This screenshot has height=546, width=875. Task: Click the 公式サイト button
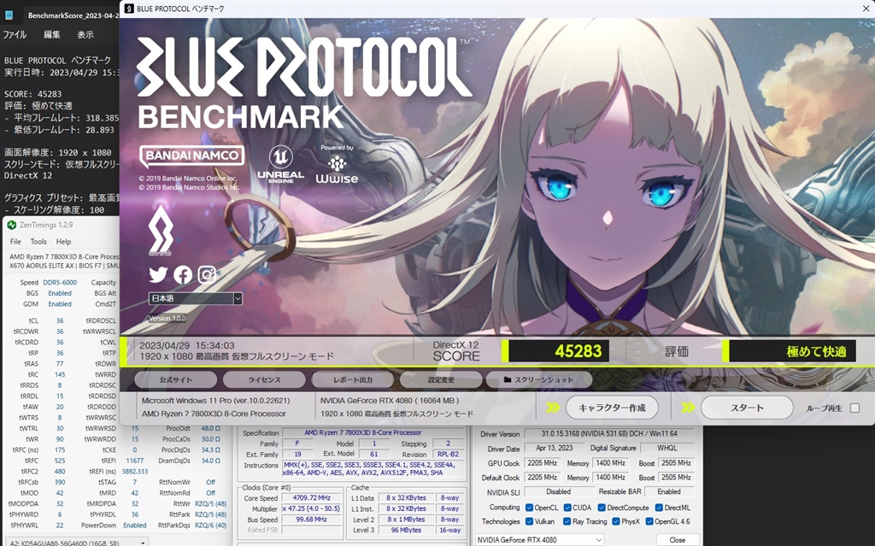coord(176,379)
